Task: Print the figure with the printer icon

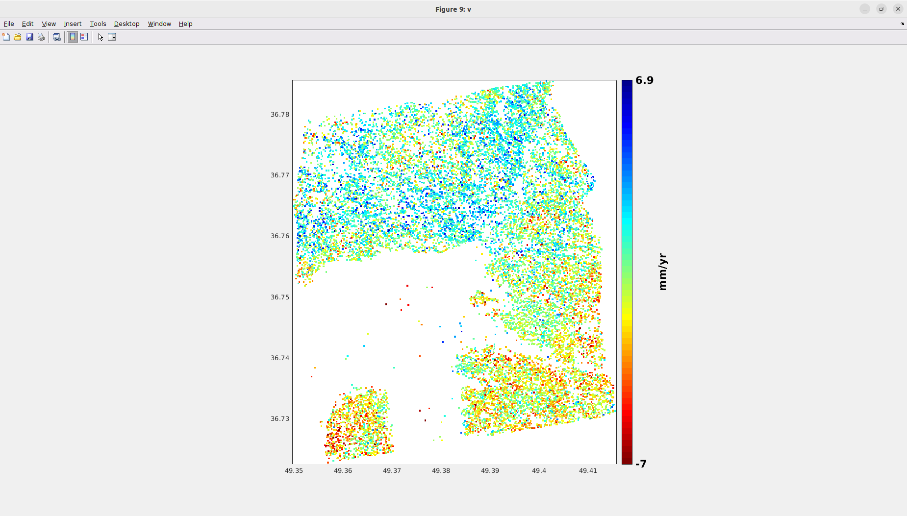Action: [41, 37]
